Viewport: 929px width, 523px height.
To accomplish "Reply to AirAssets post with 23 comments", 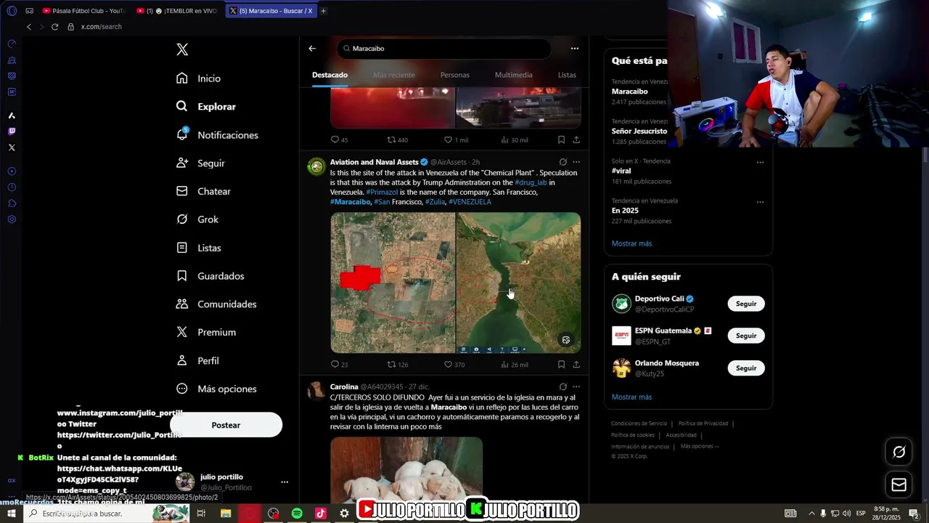I will click(x=339, y=365).
